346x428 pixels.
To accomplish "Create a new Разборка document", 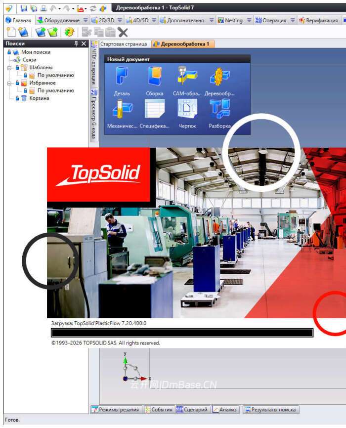I will [219, 114].
